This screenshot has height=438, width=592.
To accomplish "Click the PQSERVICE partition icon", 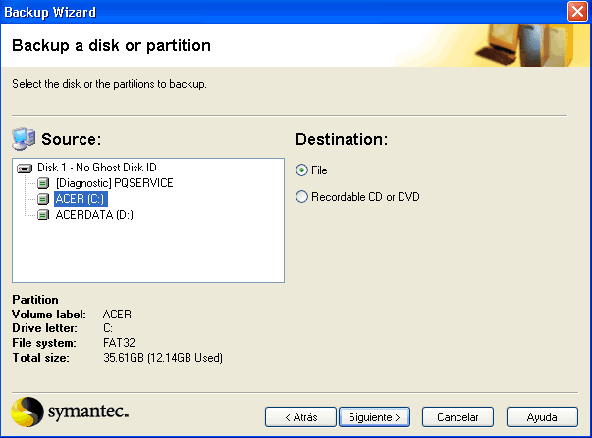I will 43,183.
